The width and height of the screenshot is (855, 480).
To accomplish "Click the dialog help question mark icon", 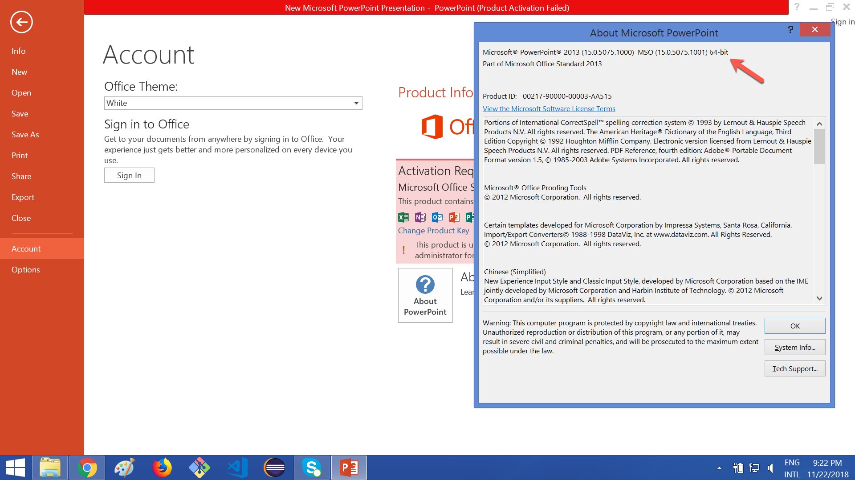I will coord(790,30).
